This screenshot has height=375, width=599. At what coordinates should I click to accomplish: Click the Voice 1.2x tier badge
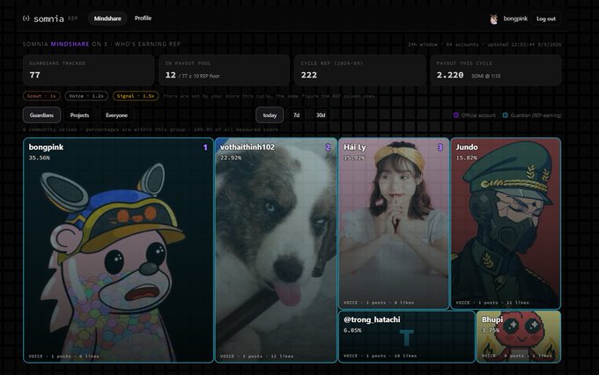[86, 96]
